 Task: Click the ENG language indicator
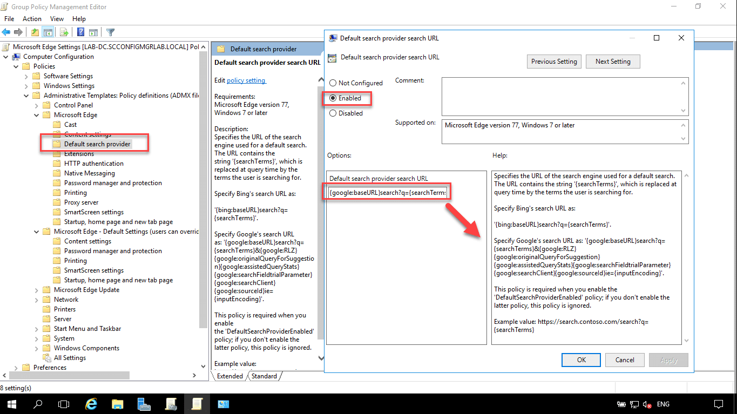point(663,404)
